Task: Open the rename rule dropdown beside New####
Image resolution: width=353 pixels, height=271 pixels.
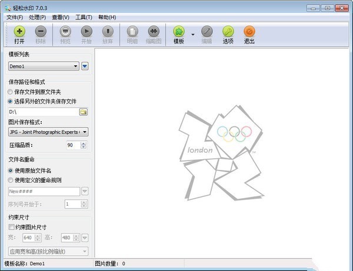Action: [85, 191]
